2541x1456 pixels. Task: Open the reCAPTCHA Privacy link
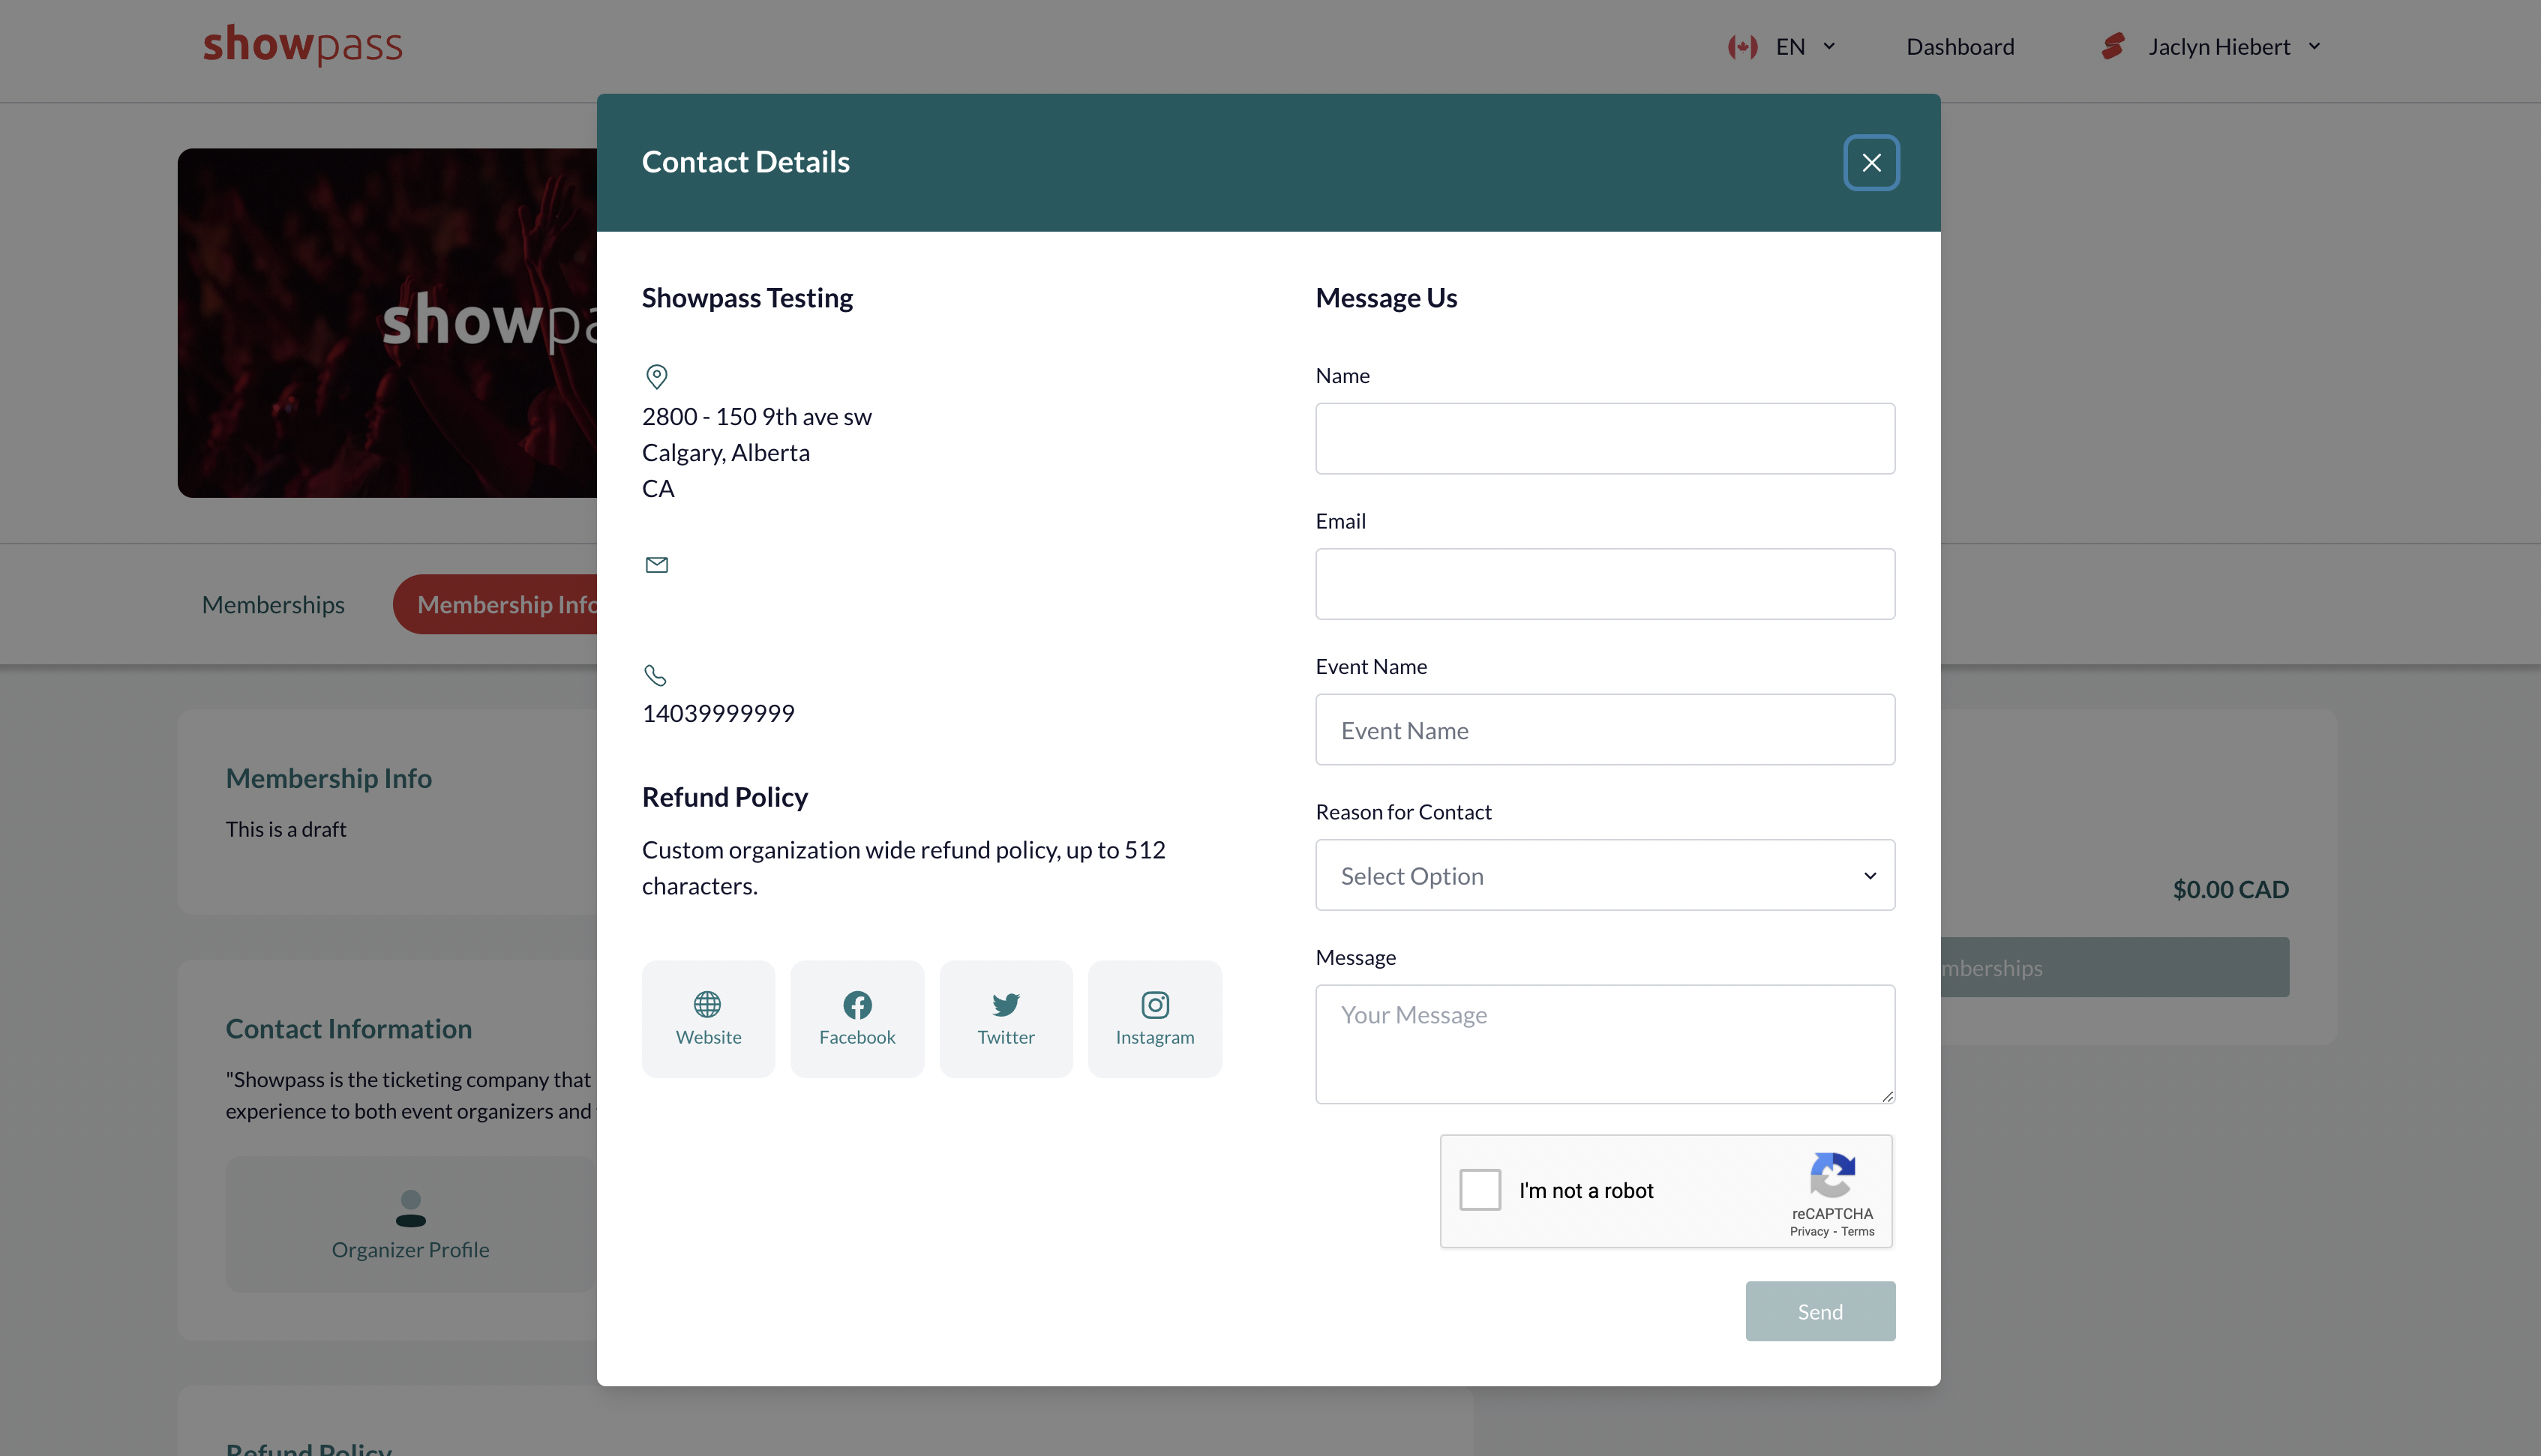coord(1809,1231)
